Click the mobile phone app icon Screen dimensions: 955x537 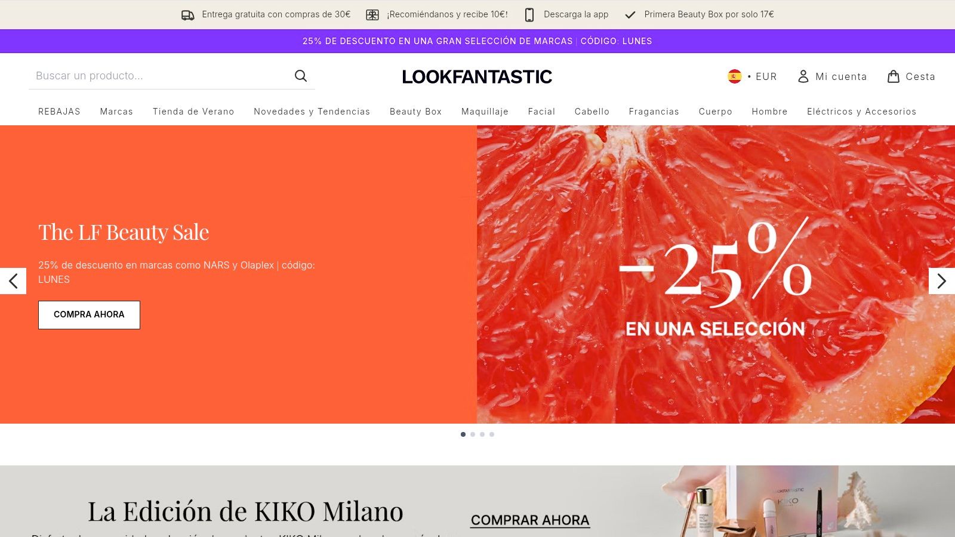pos(529,15)
